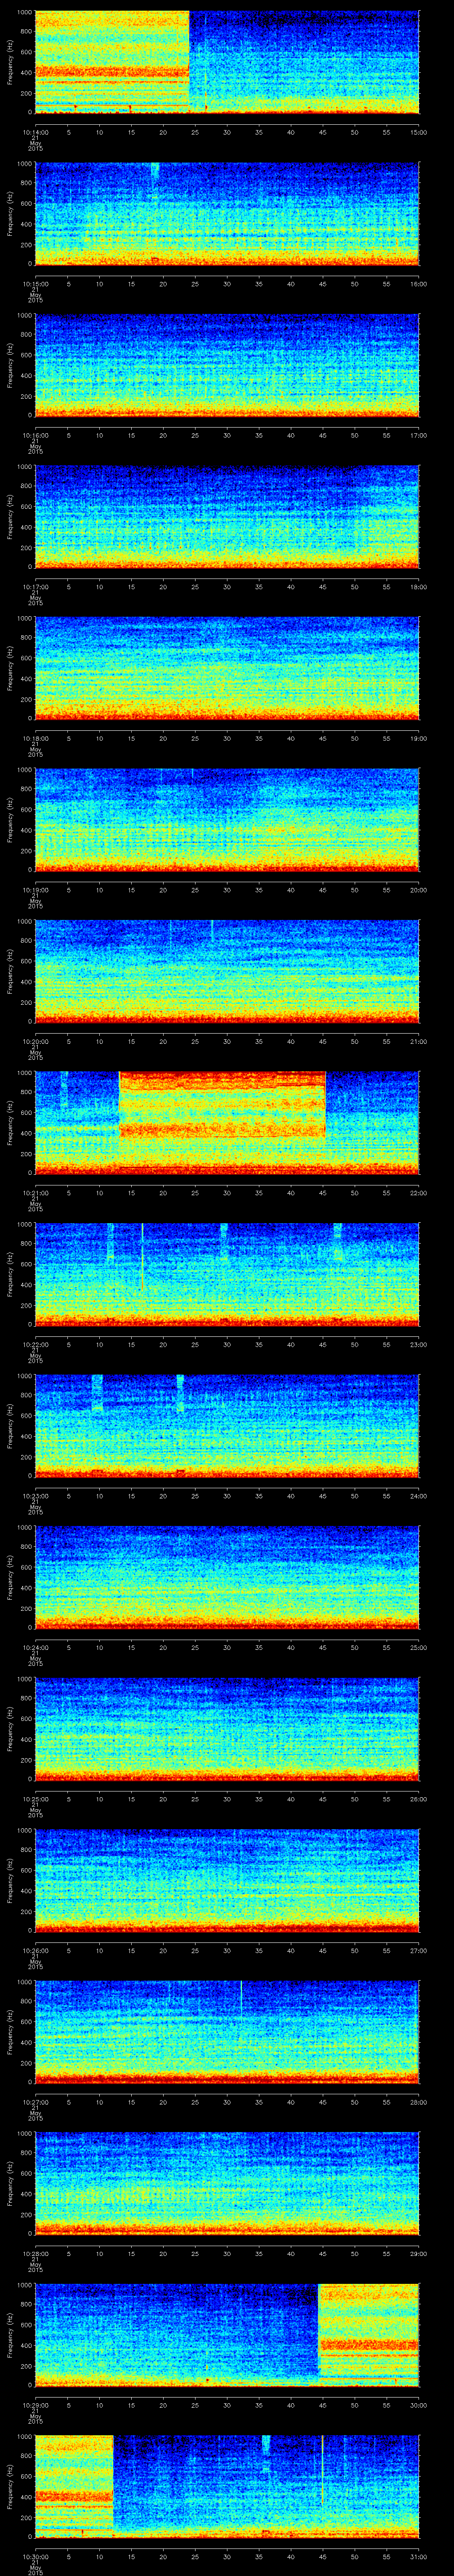Image resolution: width=454 pixels, height=2576 pixels.
Task: Click the 23:00 end time label
Action: coord(419,1344)
